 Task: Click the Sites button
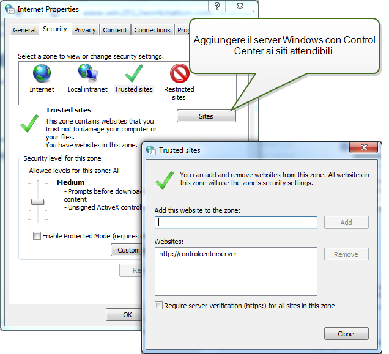coord(206,116)
